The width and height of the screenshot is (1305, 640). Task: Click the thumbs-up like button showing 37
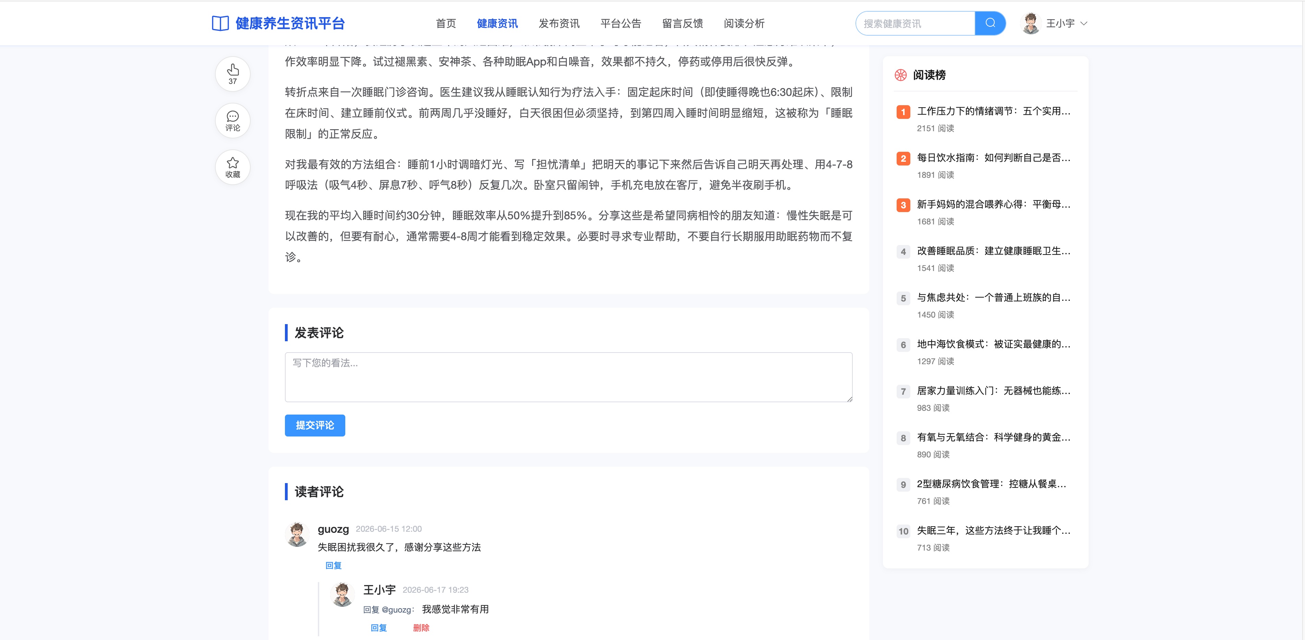pos(232,74)
